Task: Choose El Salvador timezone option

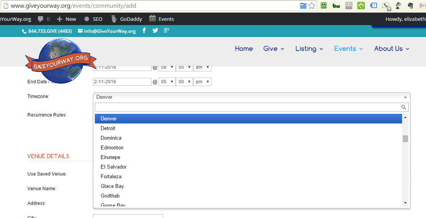Action: [114, 167]
